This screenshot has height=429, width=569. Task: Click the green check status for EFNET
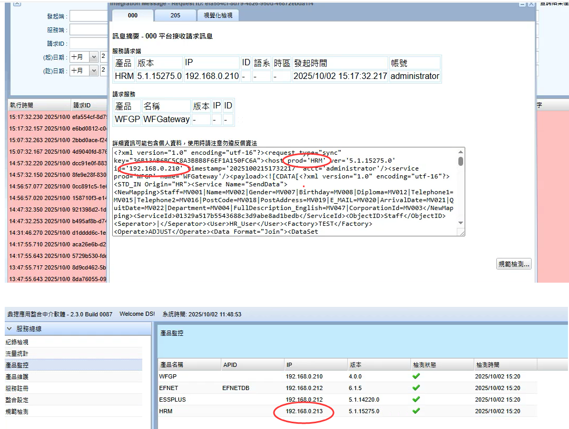point(416,388)
